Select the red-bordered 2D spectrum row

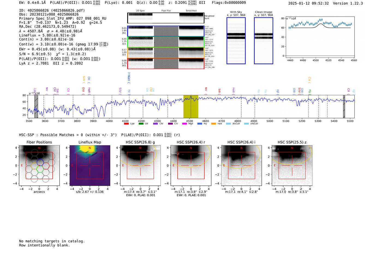coord(166,63)
